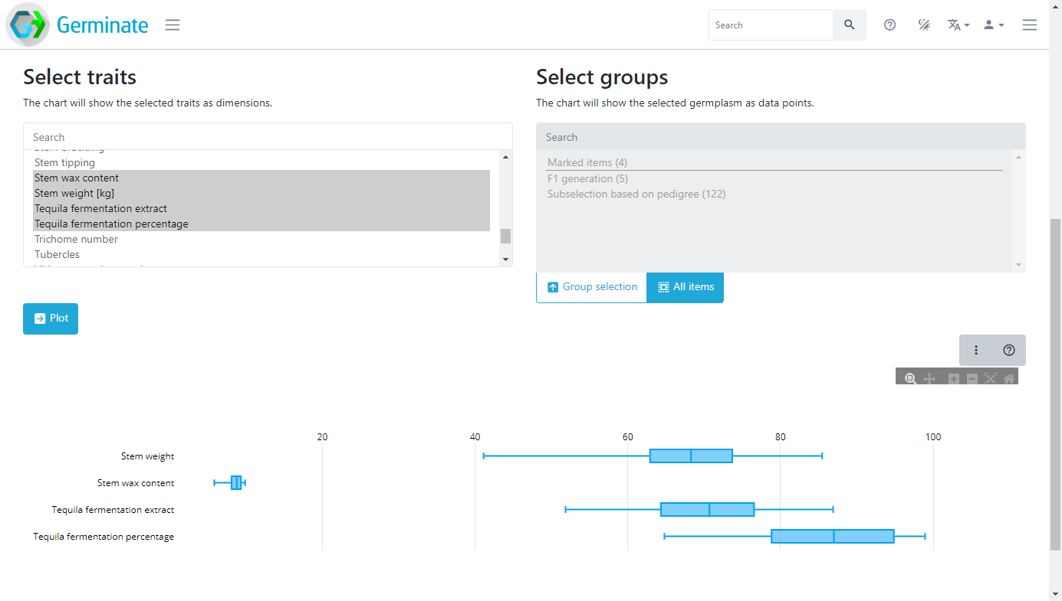Toggle the All items option

(x=685, y=287)
